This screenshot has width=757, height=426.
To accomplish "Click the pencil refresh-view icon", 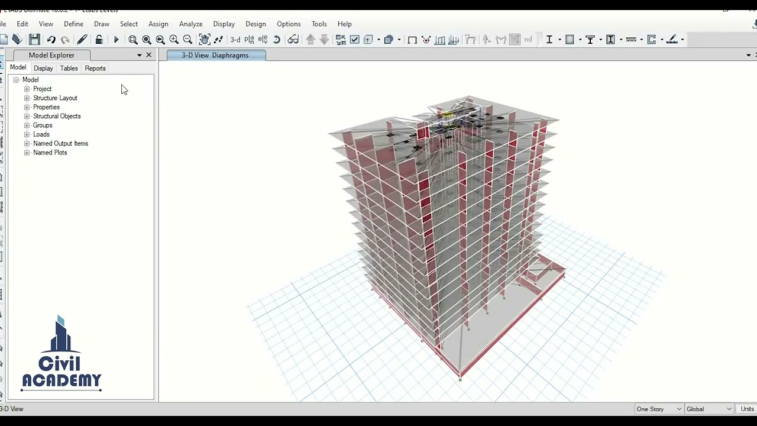I will (82, 40).
